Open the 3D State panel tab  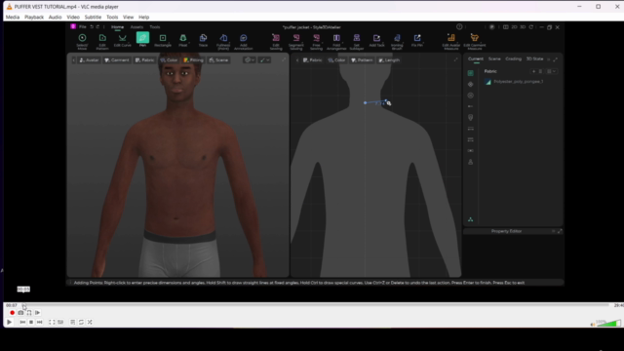(534, 58)
